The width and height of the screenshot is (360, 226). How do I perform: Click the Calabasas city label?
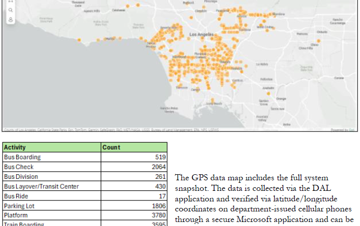118,10
